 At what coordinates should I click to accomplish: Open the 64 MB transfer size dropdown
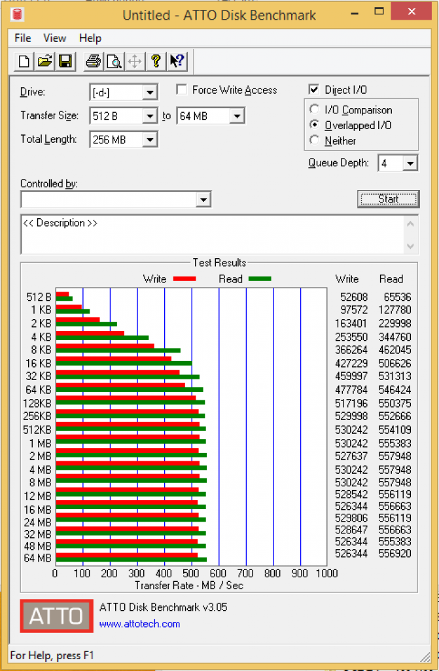[x=237, y=116]
